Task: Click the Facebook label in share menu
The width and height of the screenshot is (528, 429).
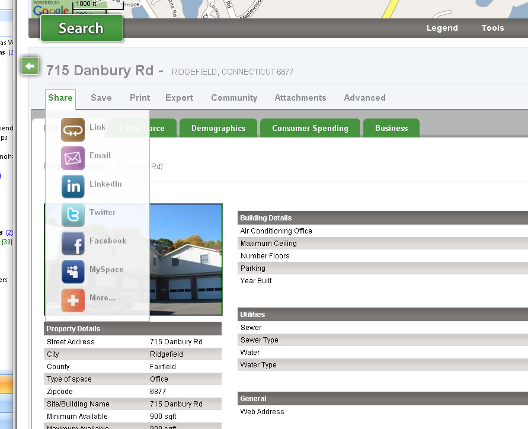Action: [x=108, y=241]
